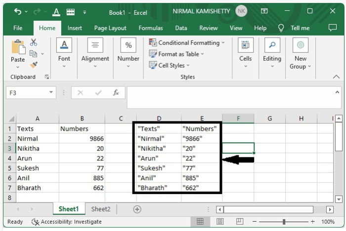Screen dimensions: 346x231
Task: Click the Cancel X formula button
Action: click(x=80, y=93)
